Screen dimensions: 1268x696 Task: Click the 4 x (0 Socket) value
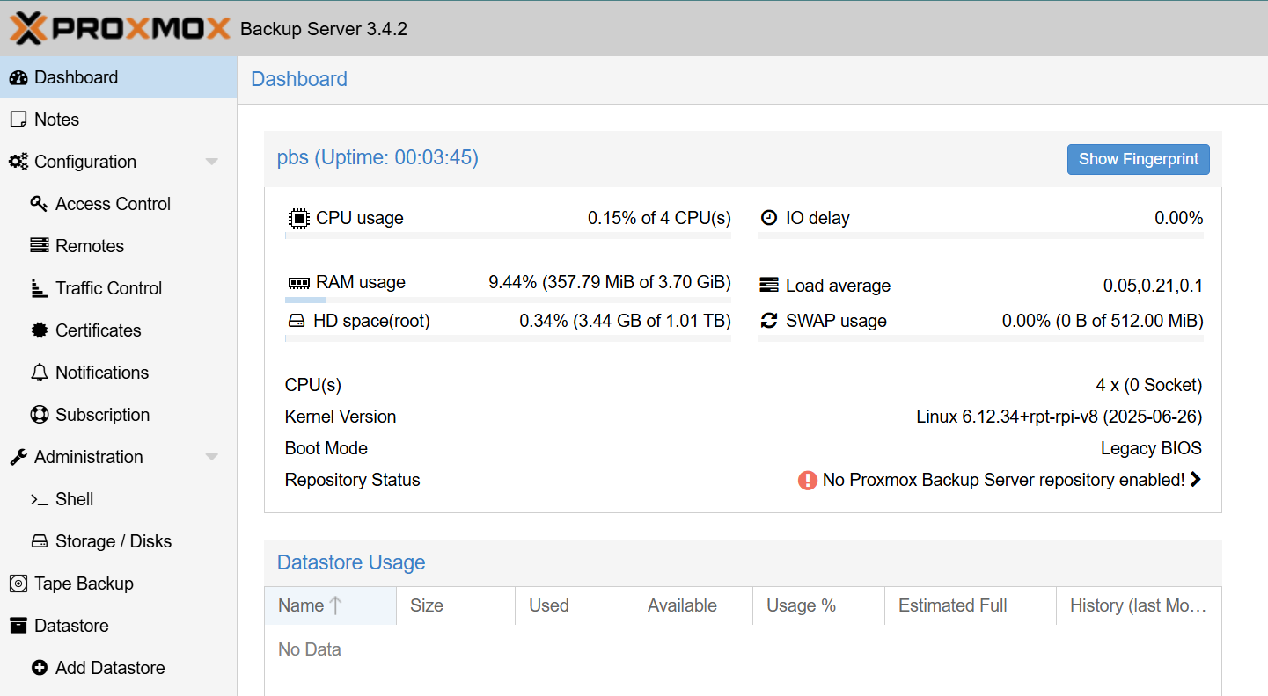coord(1149,385)
